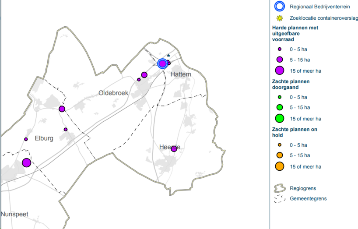
Task: Select the large purple marker near Nunspeet
Action: pyautogui.click(x=26, y=163)
